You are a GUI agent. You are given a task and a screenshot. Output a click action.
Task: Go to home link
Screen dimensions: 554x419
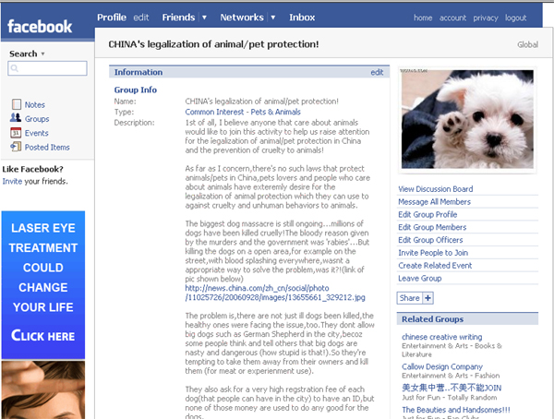(423, 18)
